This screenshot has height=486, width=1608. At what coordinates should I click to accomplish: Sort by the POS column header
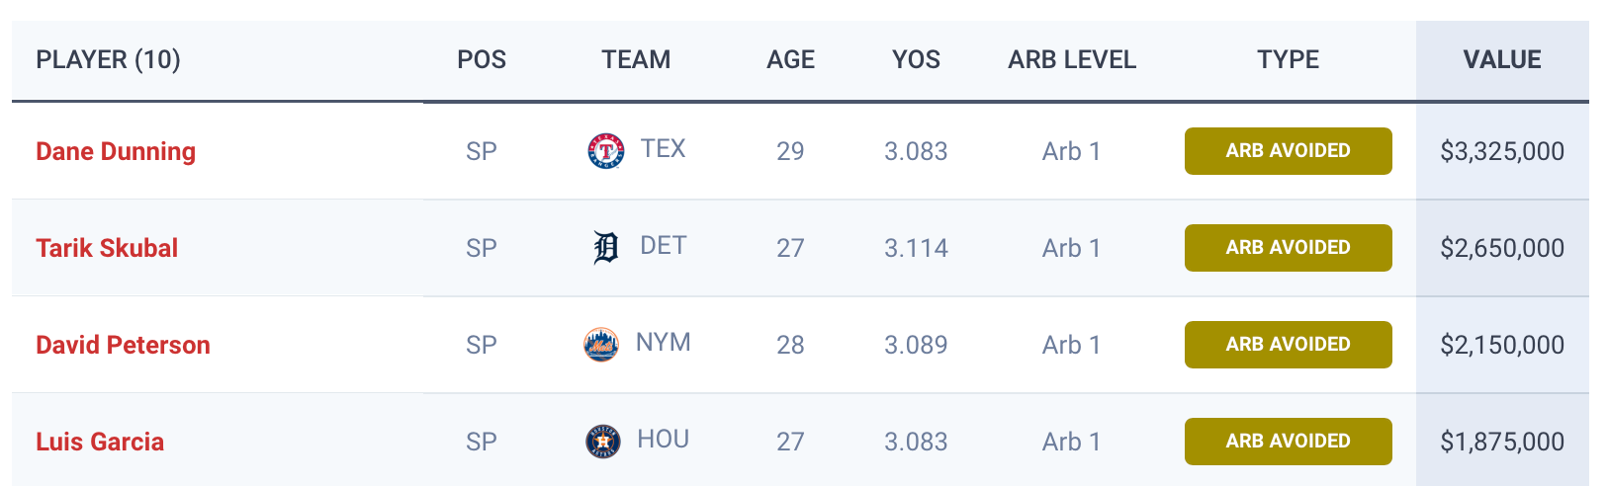point(482,60)
